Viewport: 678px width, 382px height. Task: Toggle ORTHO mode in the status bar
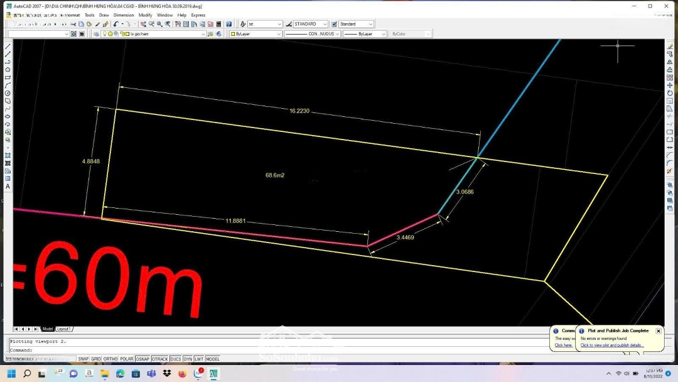click(x=110, y=359)
